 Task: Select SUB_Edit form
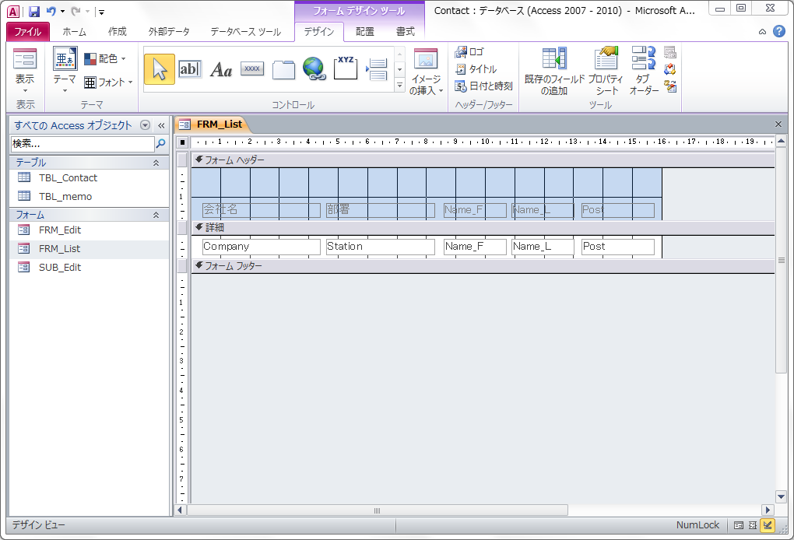(x=89, y=267)
